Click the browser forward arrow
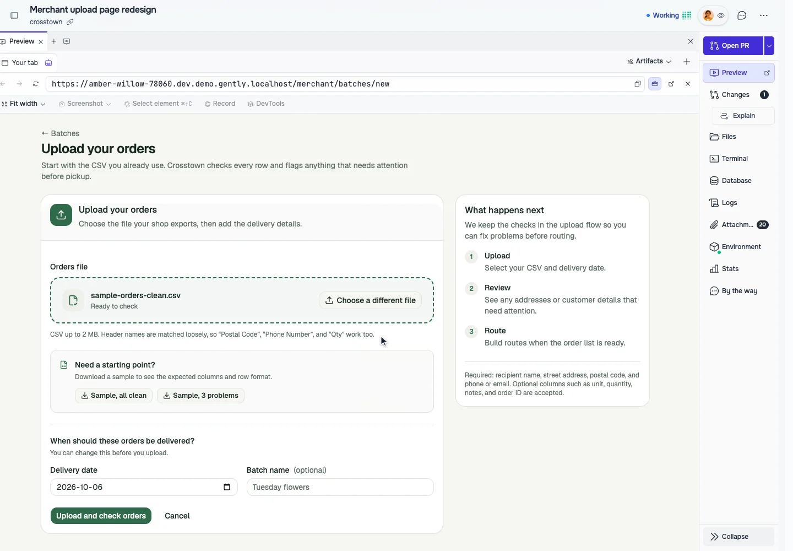 (x=19, y=84)
